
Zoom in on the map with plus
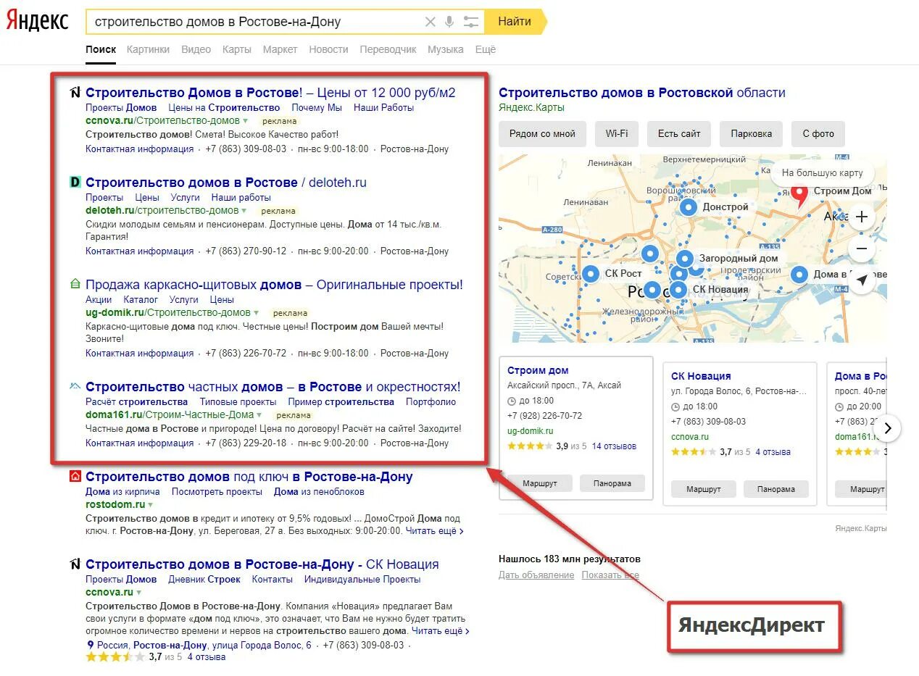[x=862, y=217]
